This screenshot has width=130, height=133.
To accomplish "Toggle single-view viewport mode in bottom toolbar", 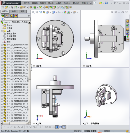I will coord(60,127).
